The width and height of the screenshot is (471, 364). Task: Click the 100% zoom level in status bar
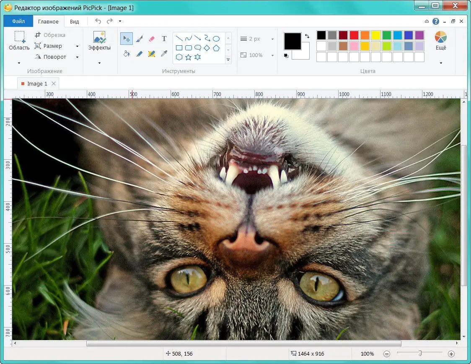point(367,354)
